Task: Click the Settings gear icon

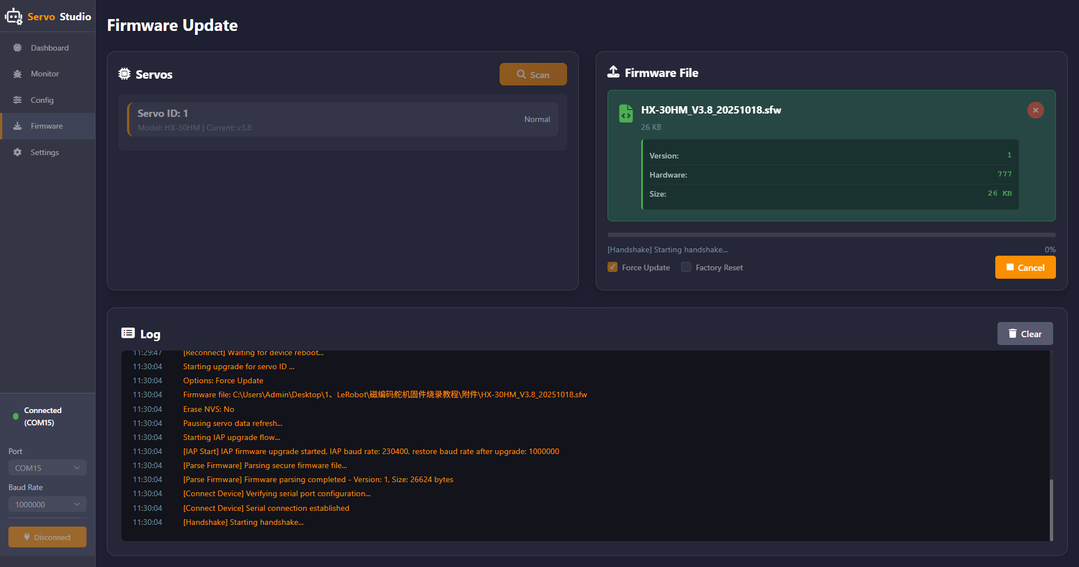Action: point(17,152)
